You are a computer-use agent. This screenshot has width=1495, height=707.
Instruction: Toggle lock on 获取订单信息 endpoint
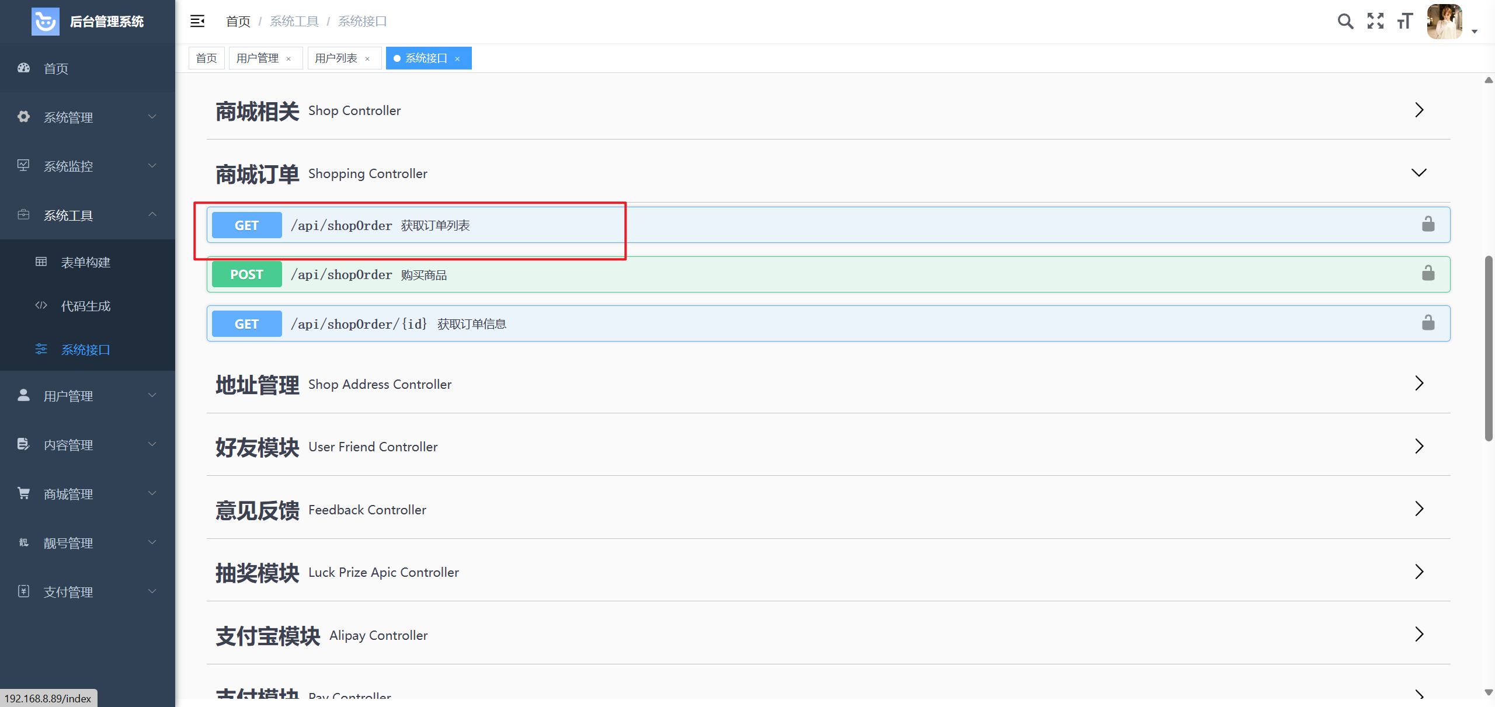[1428, 323]
